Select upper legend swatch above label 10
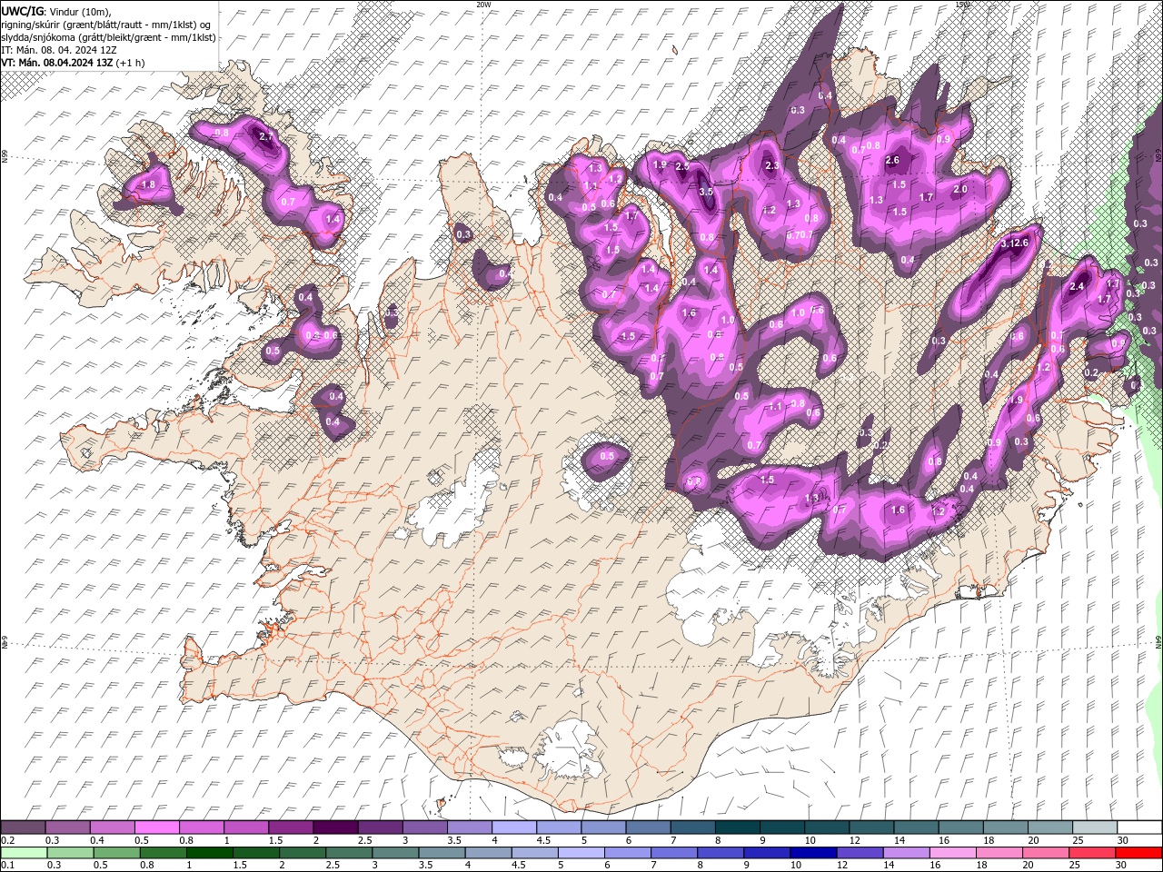Image resolution: width=1163 pixels, height=872 pixels. point(826,827)
